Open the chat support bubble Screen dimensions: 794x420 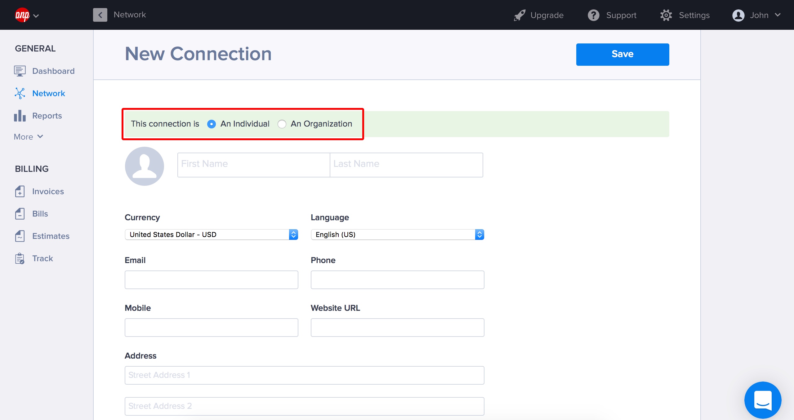pos(763,400)
